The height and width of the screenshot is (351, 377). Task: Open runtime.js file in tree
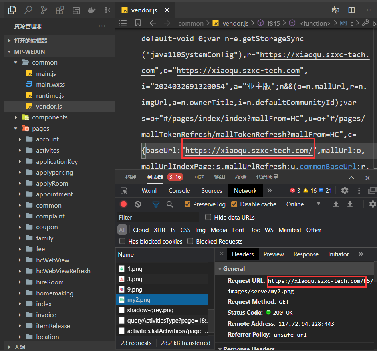coord(50,96)
